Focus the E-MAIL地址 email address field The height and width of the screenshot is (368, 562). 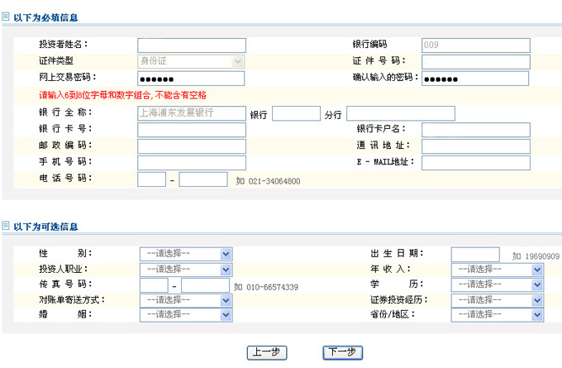pos(476,162)
